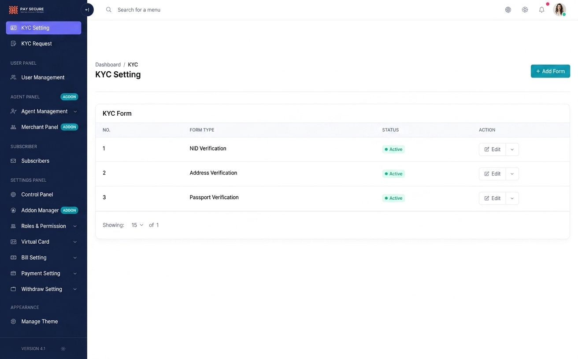578x359 pixels.
Task: Click the top bar settings gear icon
Action: (525, 10)
